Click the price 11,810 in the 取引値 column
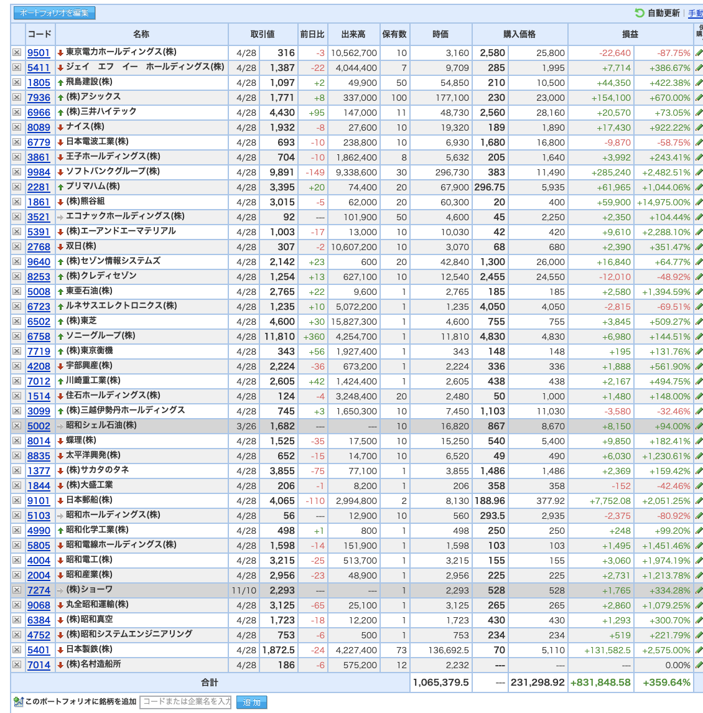The image size is (703, 713). pos(279,337)
